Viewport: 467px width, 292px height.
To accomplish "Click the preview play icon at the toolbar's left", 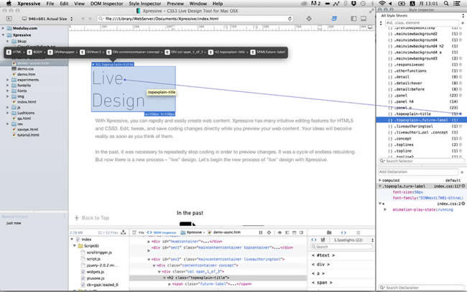I will (x=9, y=19).
